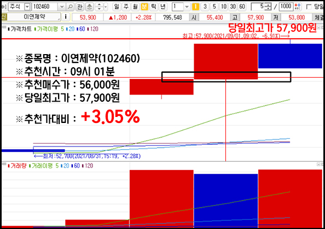
Task: Click the 고 high price label icon
Action: 235,17
